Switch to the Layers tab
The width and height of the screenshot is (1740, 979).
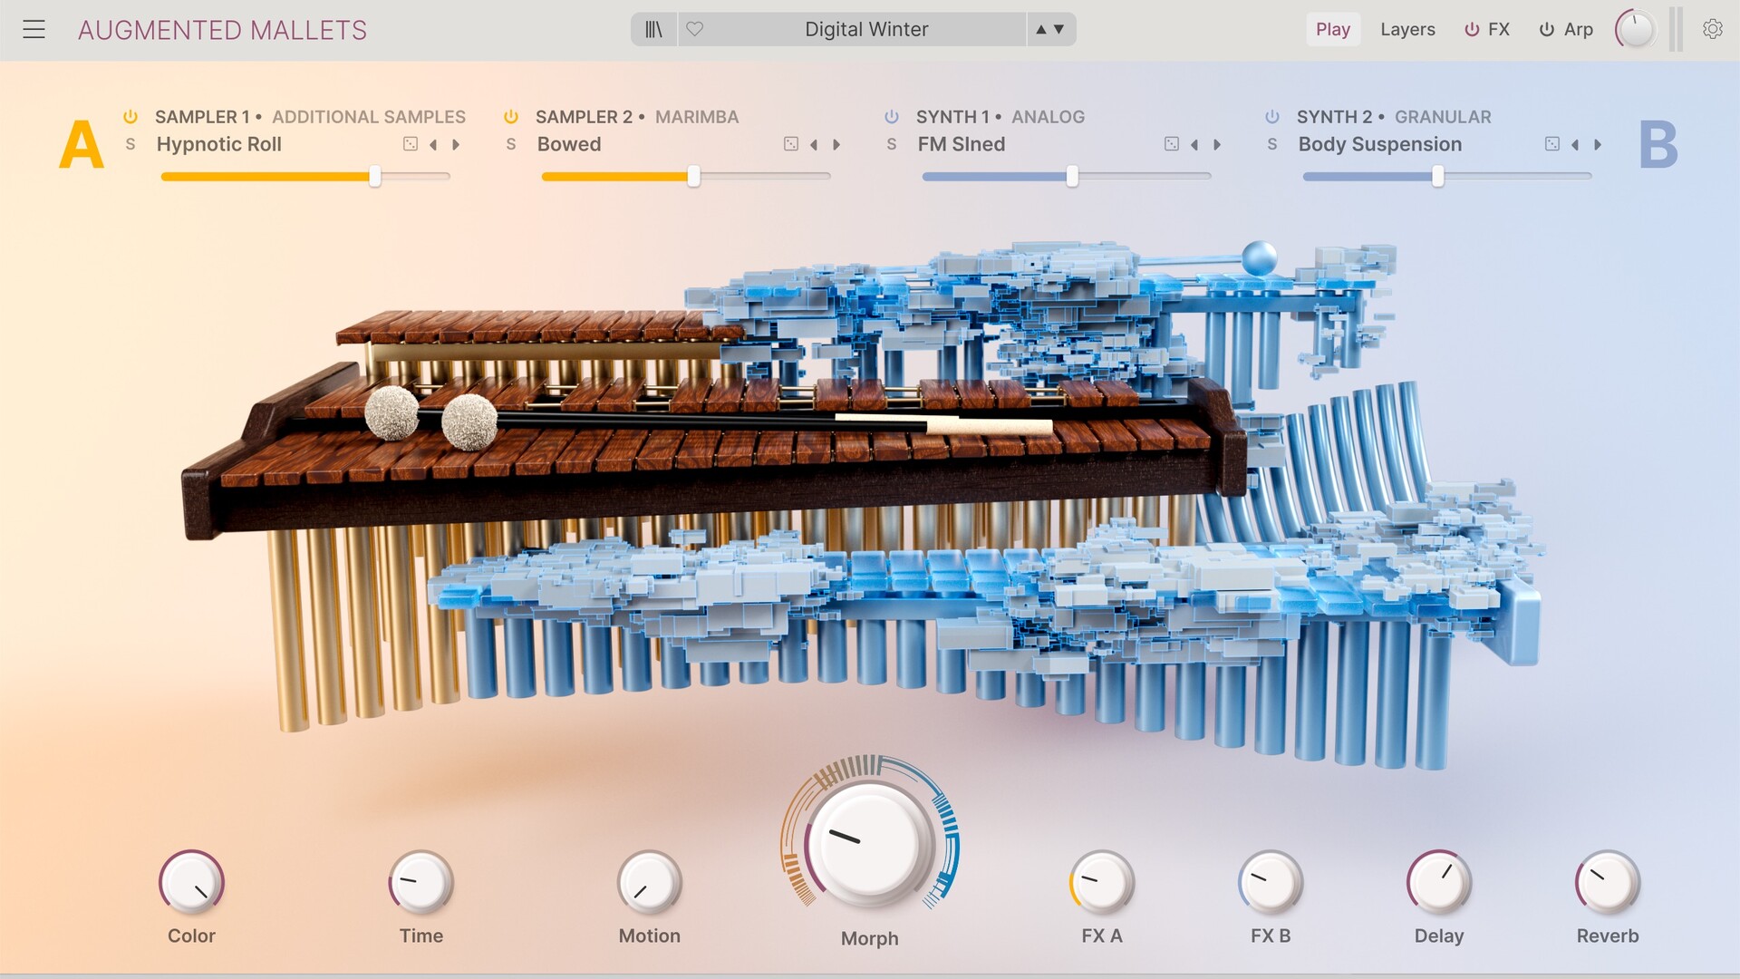coord(1407,29)
